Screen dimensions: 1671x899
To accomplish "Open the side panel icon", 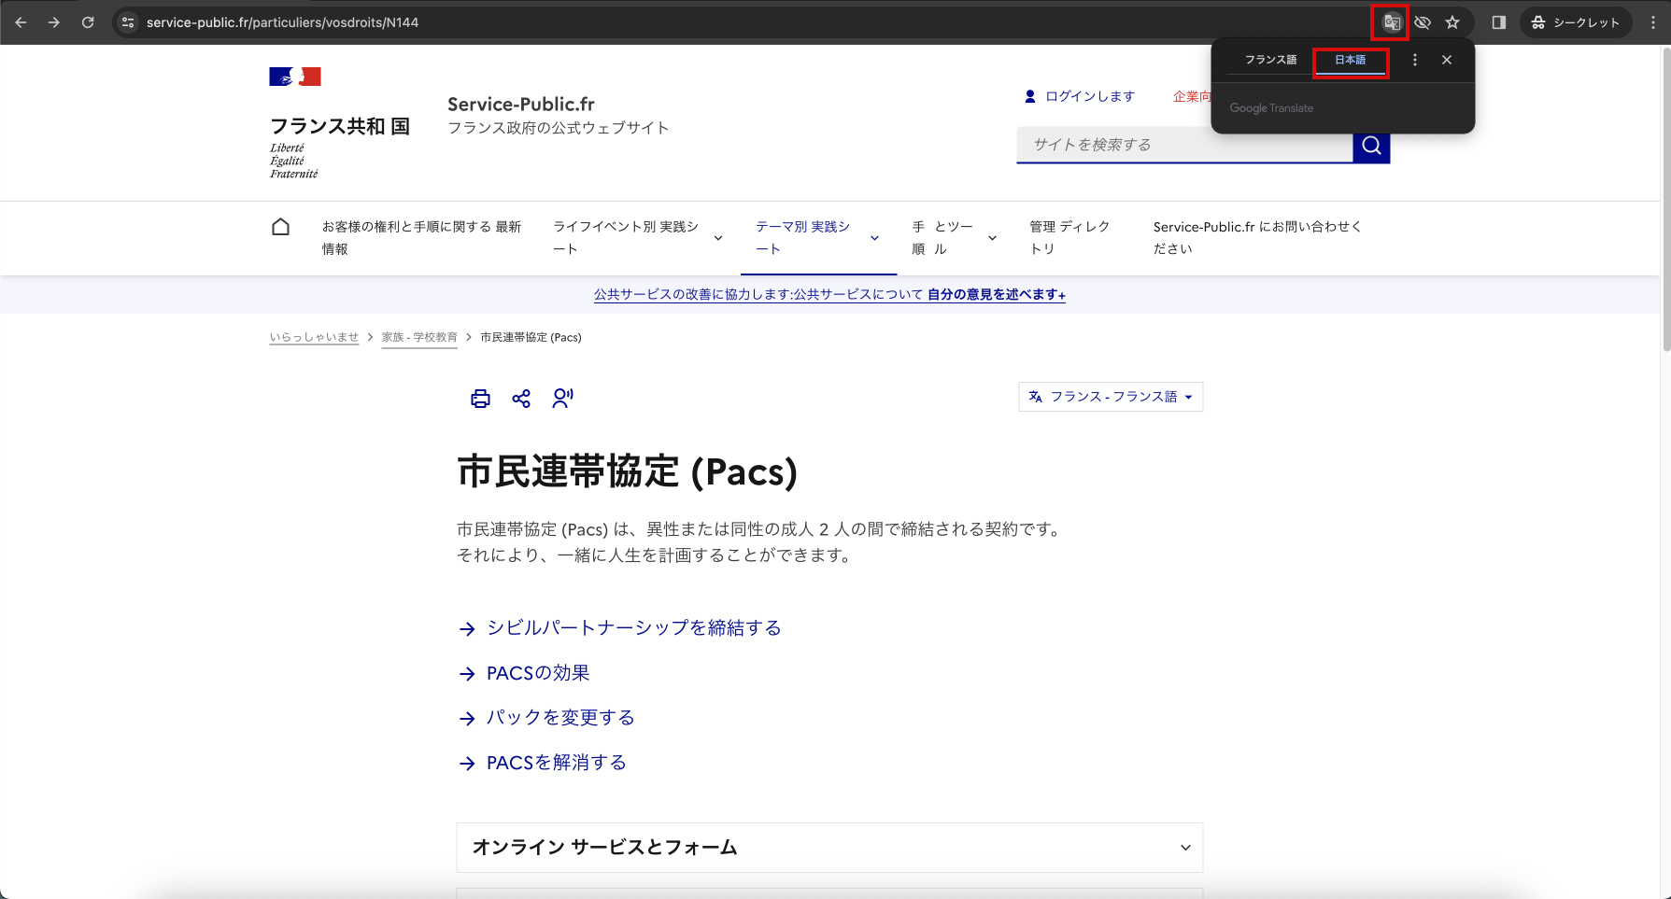I will coord(1499,22).
